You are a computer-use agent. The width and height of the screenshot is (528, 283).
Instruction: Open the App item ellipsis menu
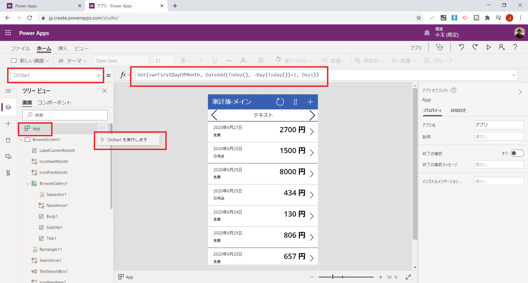point(102,128)
